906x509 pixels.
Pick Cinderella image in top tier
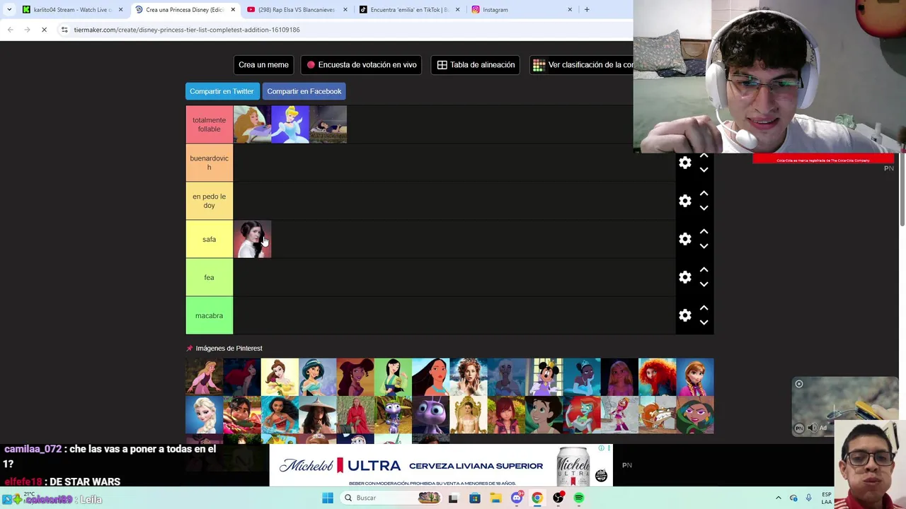[290, 124]
